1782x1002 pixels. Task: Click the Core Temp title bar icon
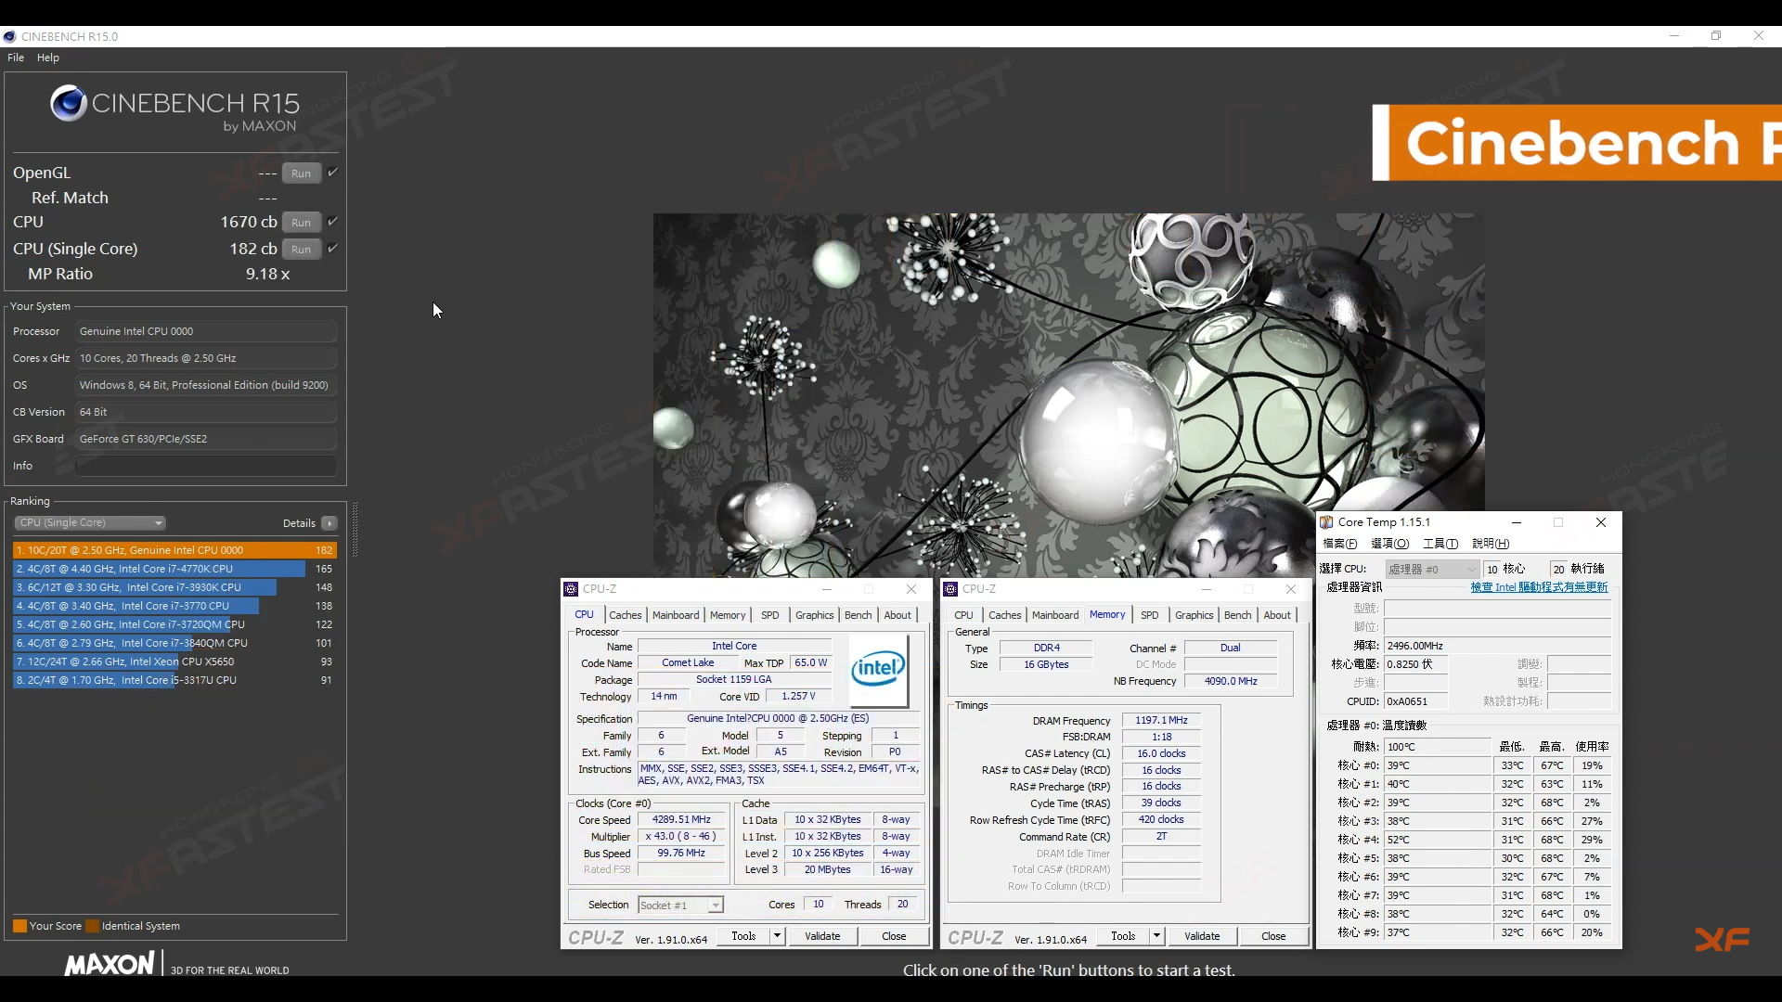point(1327,522)
